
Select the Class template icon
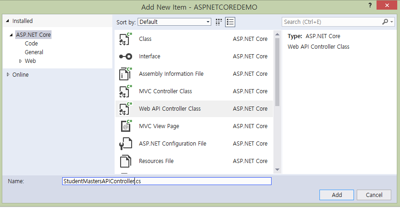126,39
